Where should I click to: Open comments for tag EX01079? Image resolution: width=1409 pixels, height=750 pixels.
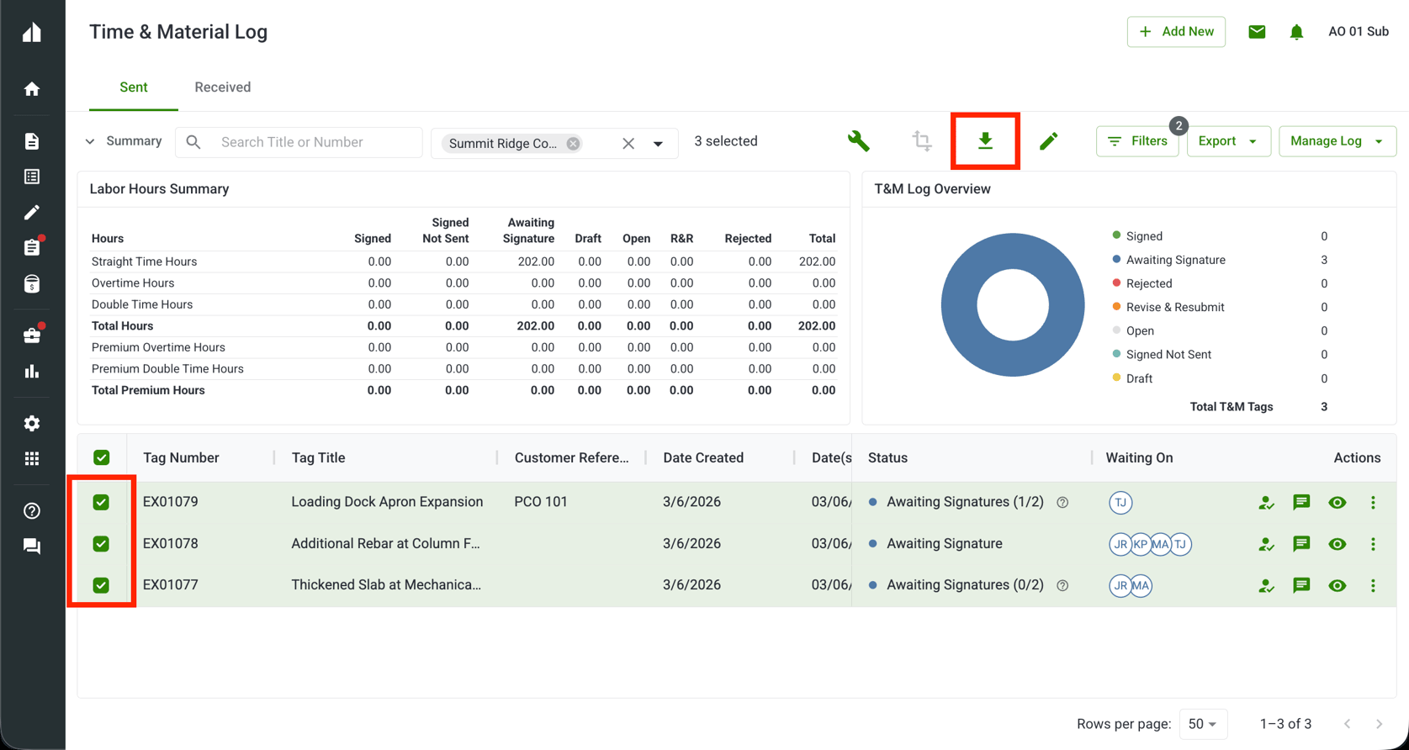(x=1301, y=502)
